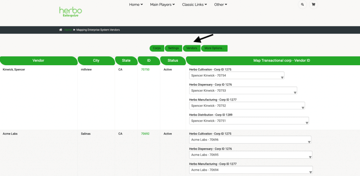Open the Acme Labs - 70694 dropdown
This screenshot has width=360, height=176.
pos(251,170)
